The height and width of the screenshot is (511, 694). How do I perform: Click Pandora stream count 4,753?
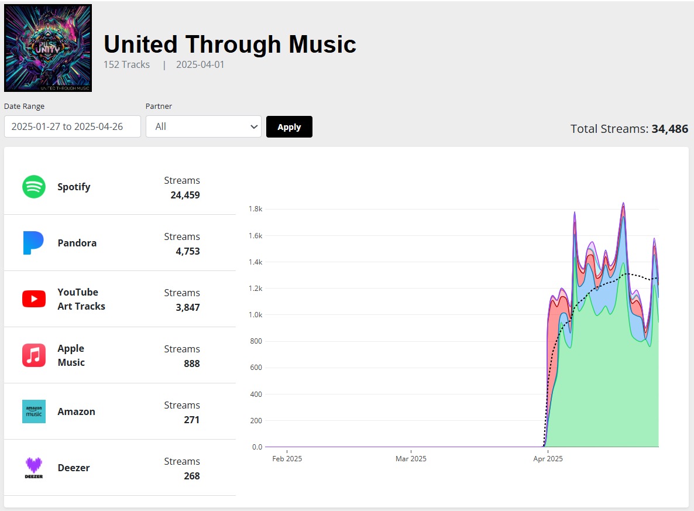188,252
